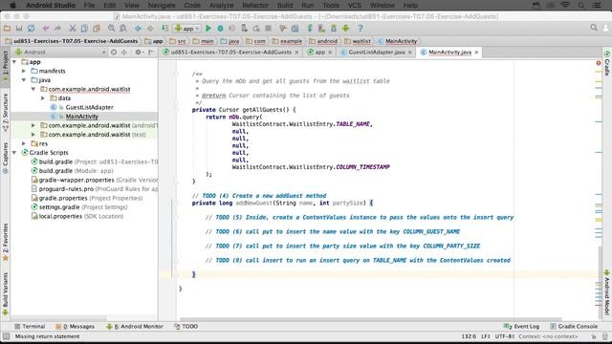Click the Help question mark icon
612x344 pixels.
click(x=361, y=29)
